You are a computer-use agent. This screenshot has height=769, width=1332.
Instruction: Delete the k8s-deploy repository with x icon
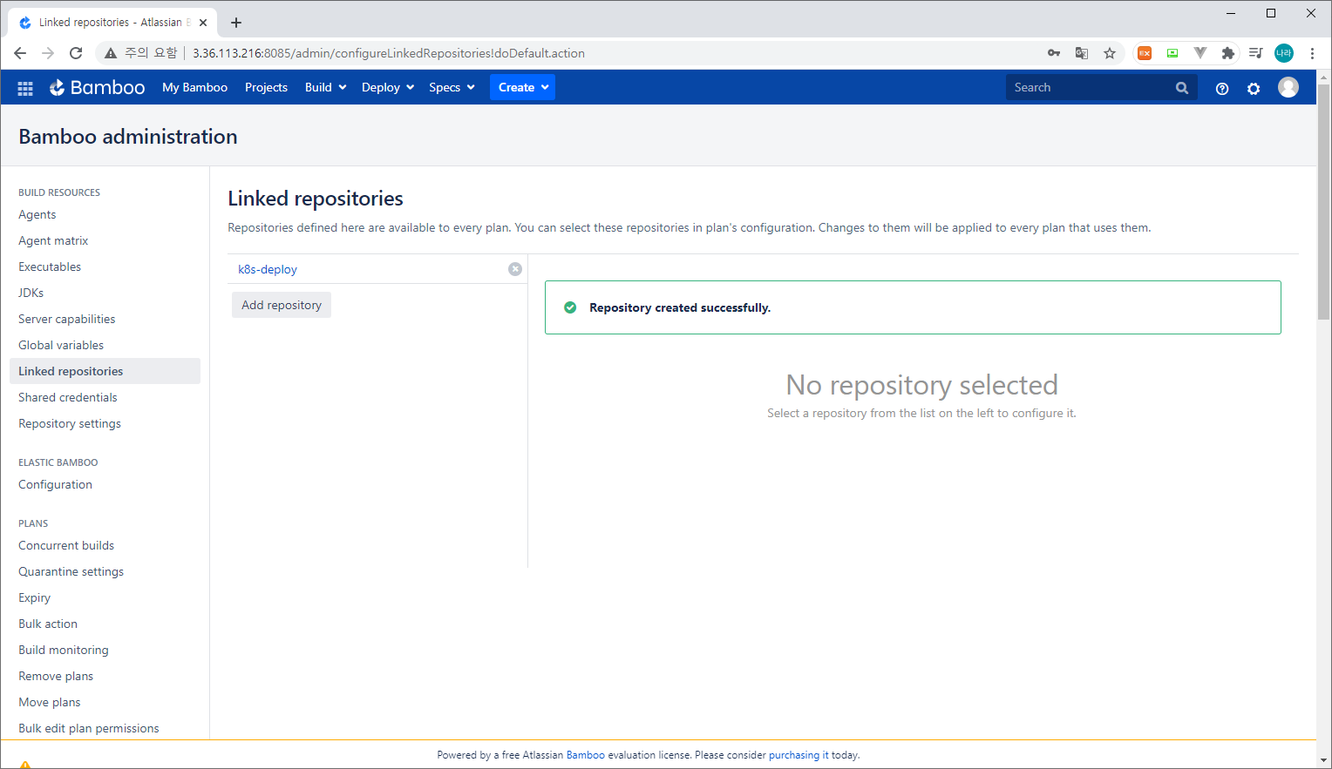click(x=515, y=269)
